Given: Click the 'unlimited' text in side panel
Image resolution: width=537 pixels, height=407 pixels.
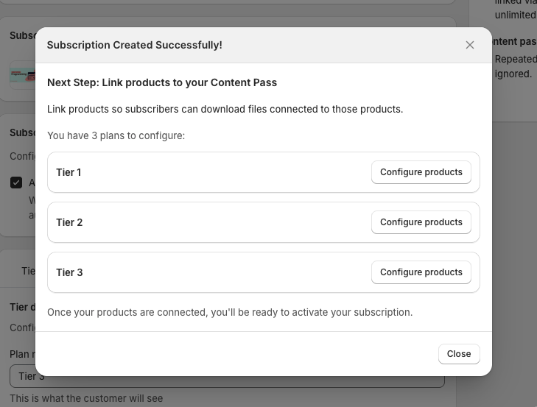Looking at the screenshot, I should tap(515, 15).
